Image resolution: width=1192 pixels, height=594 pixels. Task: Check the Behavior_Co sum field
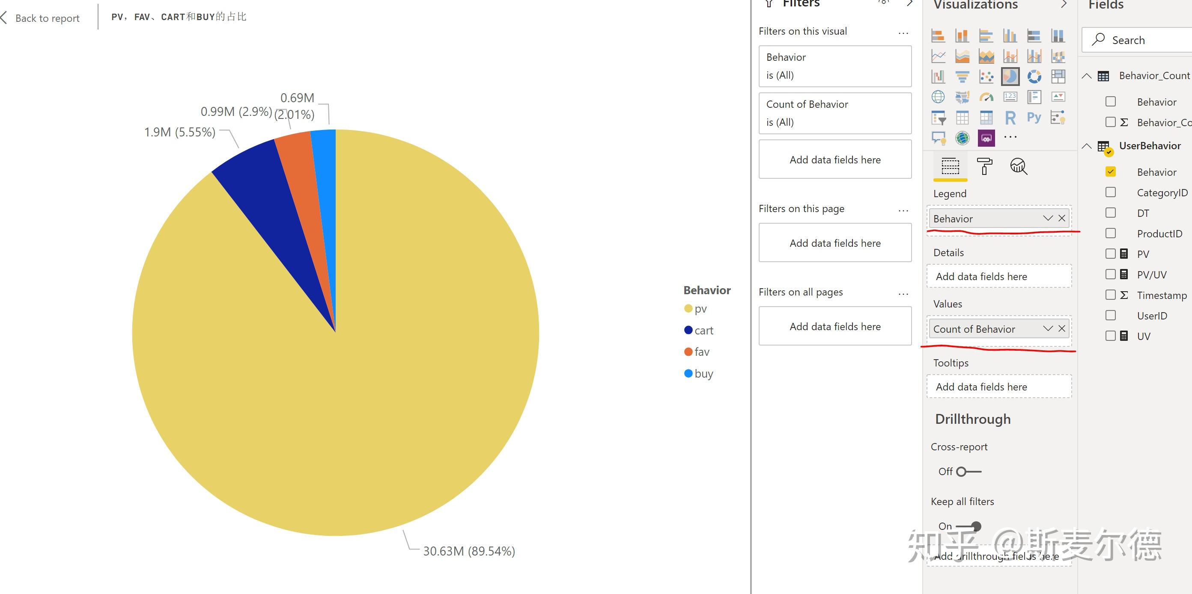click(x=1111, y=122)
